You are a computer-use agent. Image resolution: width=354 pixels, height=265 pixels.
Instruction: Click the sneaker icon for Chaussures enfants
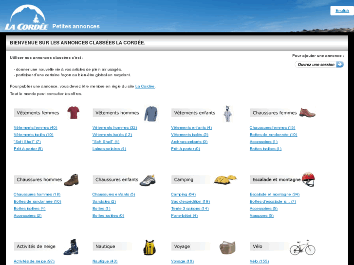(148, 180)
